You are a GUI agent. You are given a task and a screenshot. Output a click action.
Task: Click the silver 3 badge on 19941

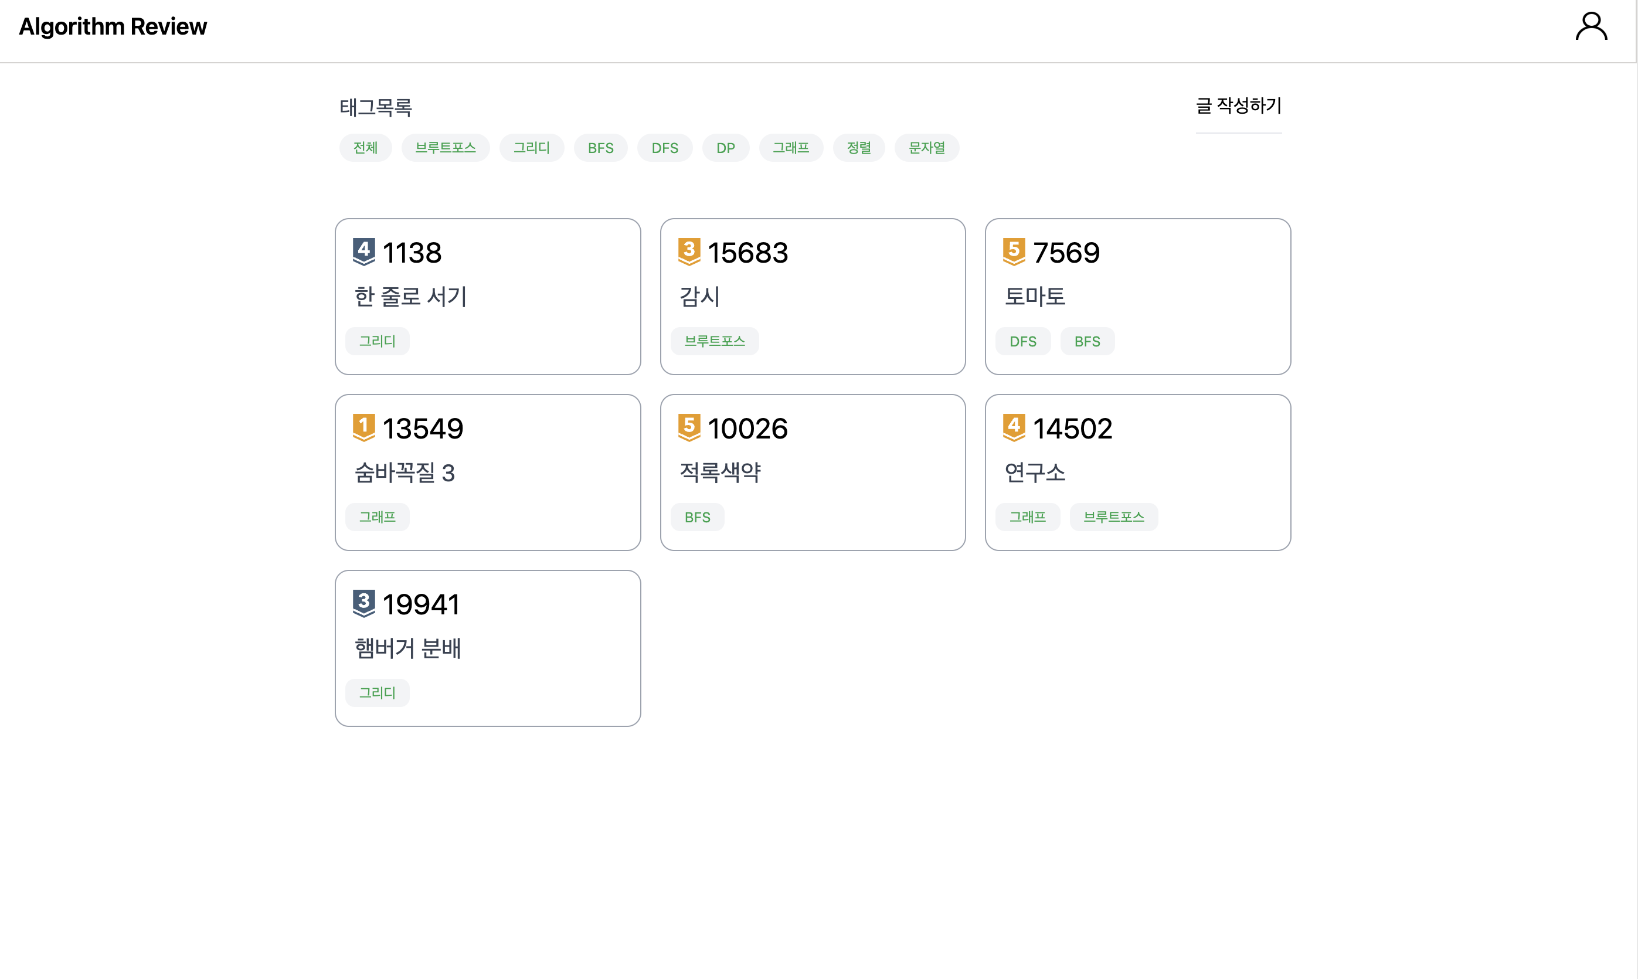tap(363, 604)
